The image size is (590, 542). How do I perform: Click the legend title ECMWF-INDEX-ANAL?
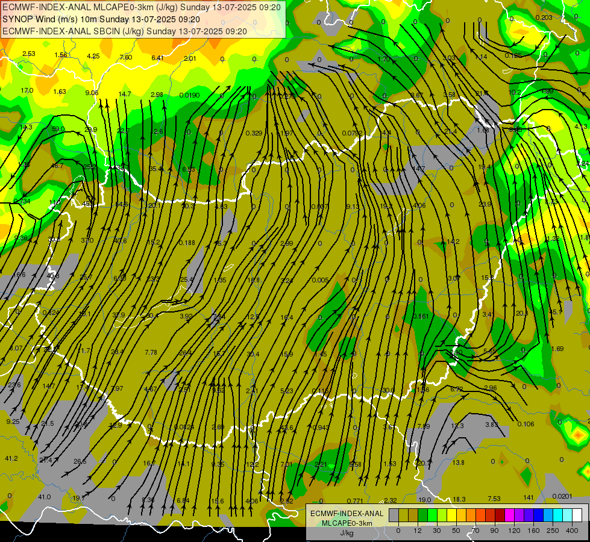point(347,514)
